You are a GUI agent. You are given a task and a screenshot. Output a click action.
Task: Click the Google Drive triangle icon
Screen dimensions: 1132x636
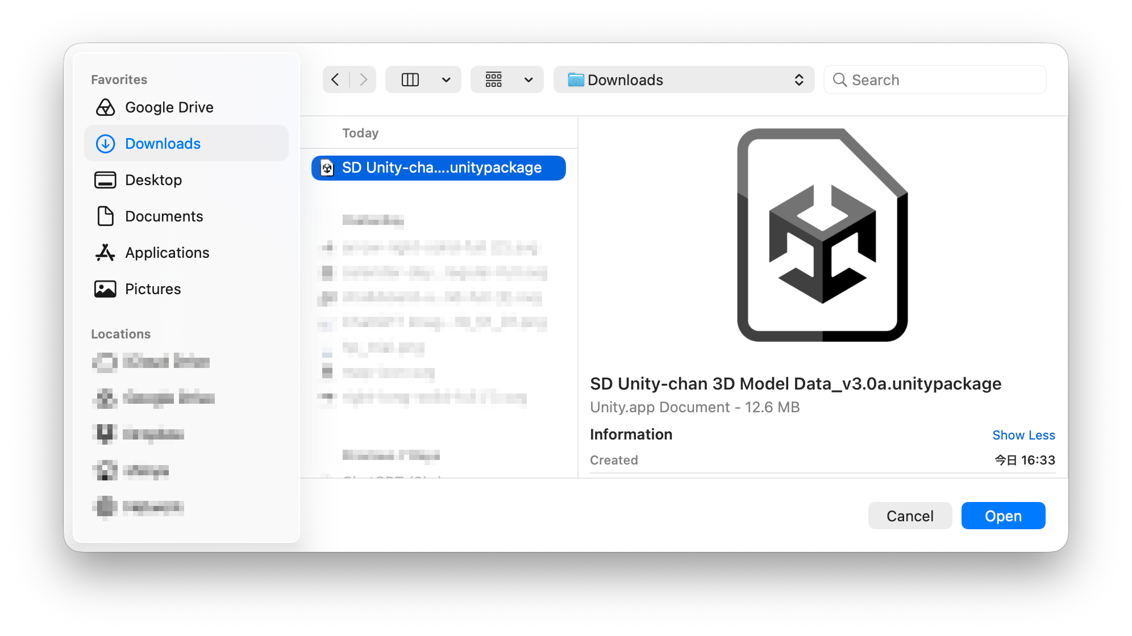pyautogui.click(x=105, y=107)
